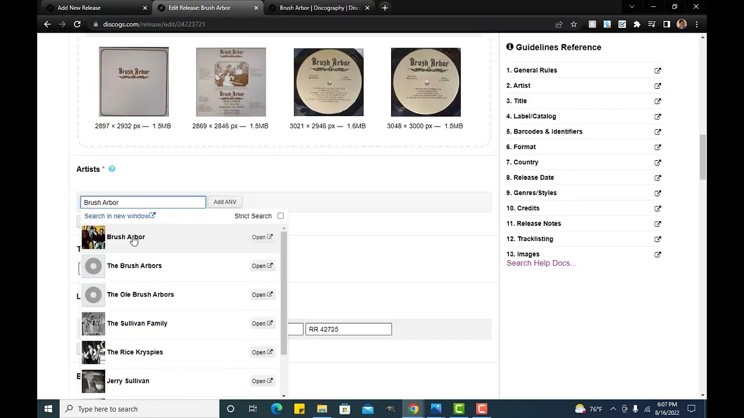
Task: Open Brush Arbor artist page link
Action: (262, 237)
